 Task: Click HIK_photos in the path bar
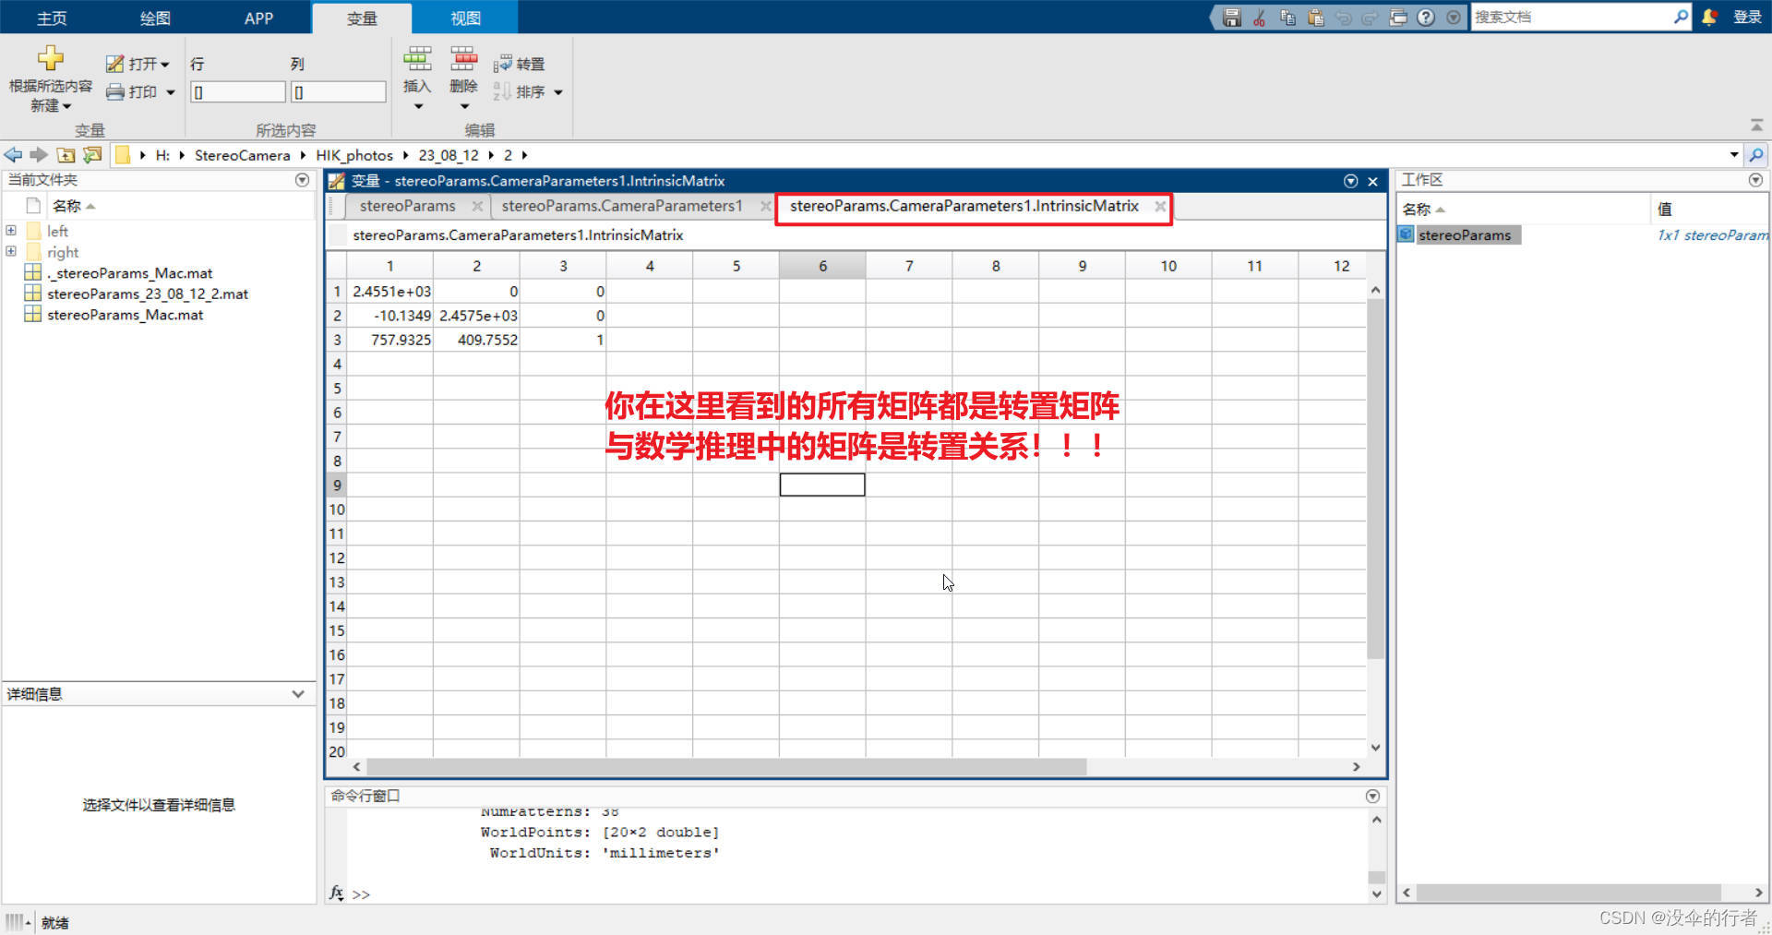(354, 155)
